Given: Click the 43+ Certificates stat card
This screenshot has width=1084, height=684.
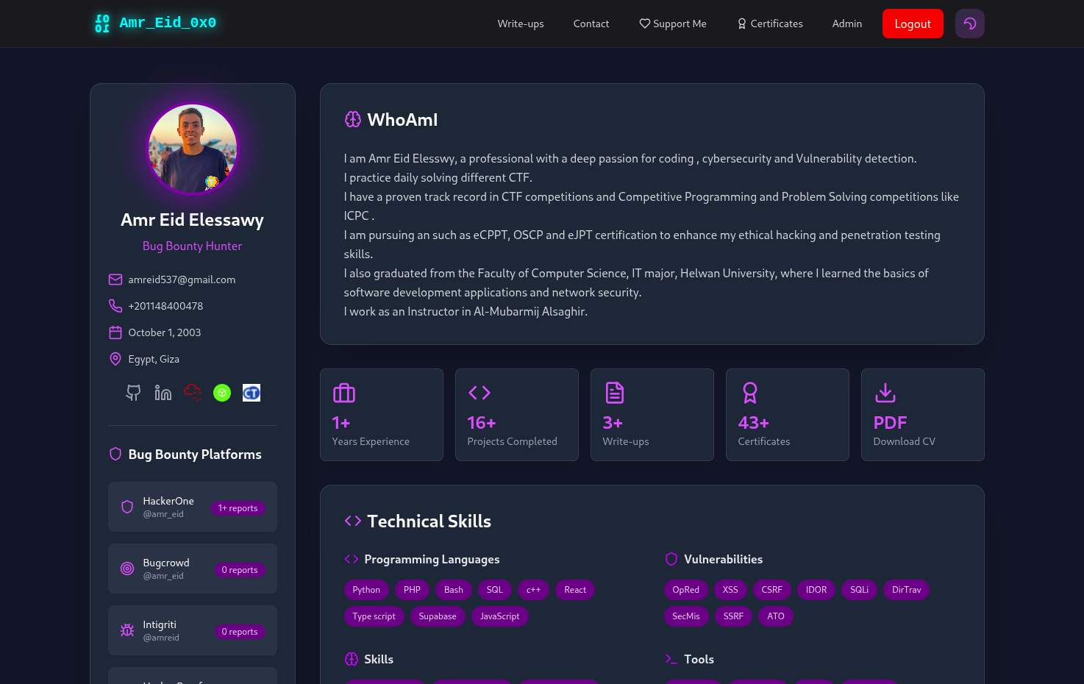Looking at the screenshot, I should [x=788, y=415].
